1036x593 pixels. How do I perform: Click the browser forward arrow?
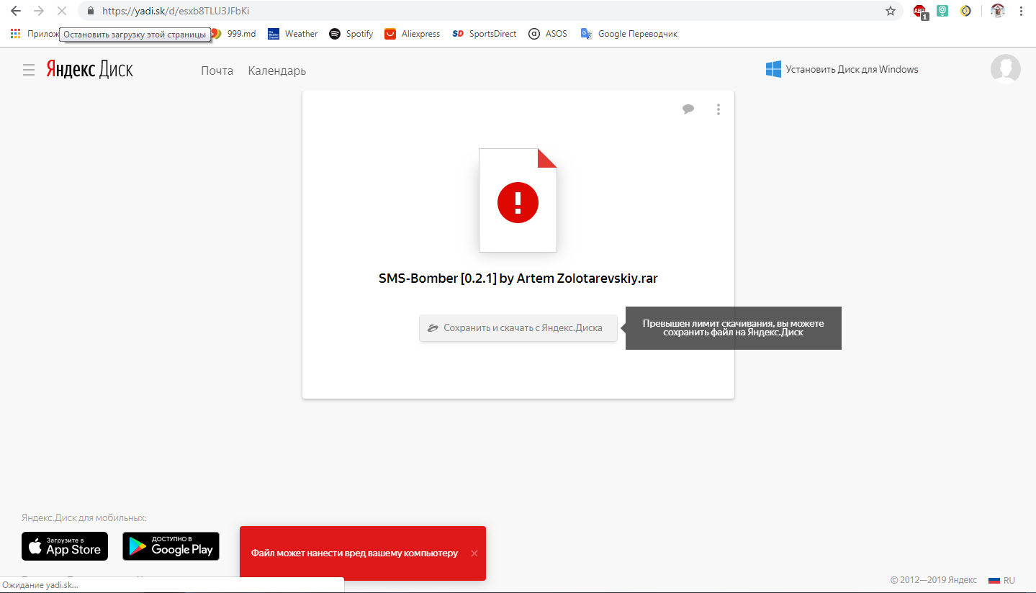point(39,11)
